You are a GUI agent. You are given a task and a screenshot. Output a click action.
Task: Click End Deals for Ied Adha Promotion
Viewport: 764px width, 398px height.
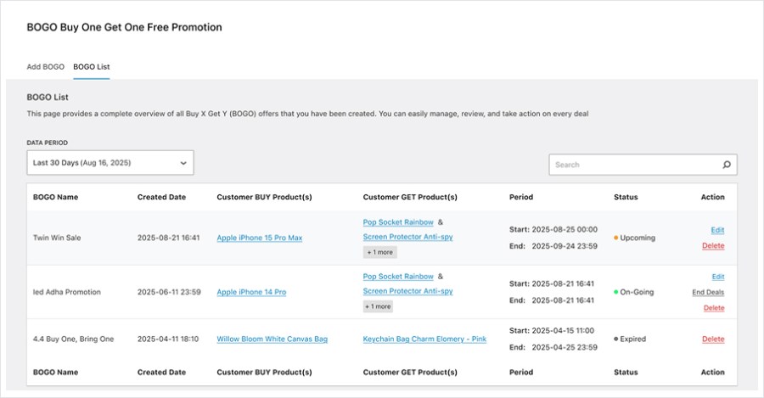click(x=708, y=292)
